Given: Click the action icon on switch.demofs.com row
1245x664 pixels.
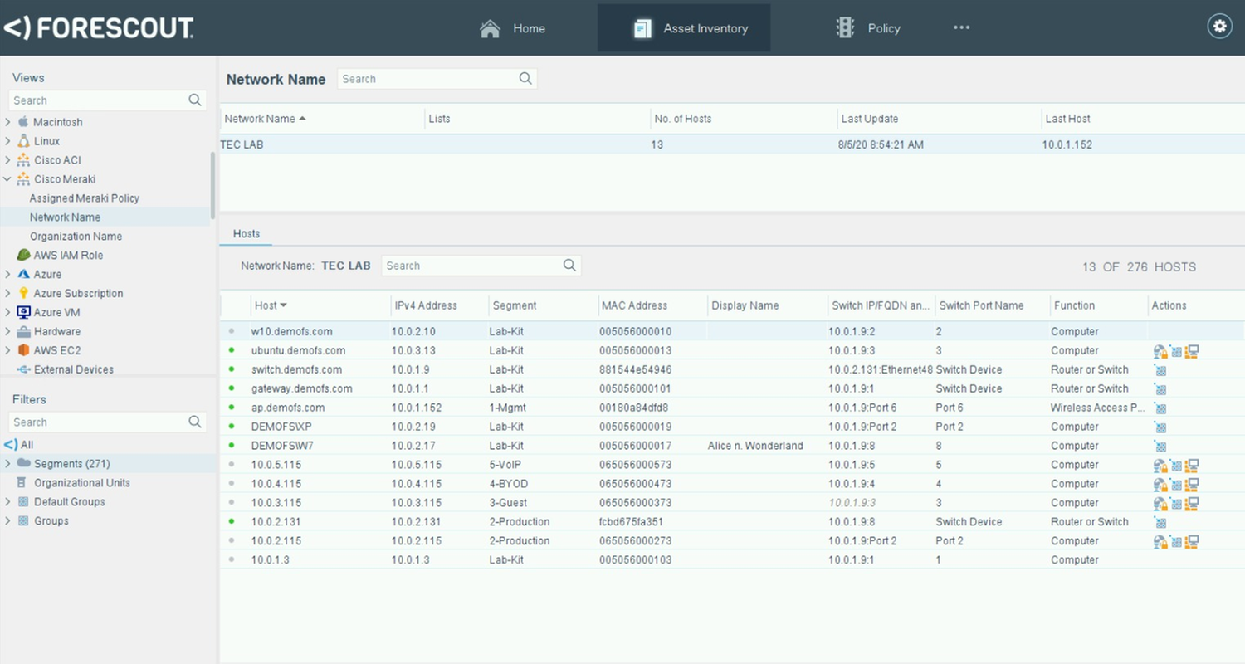Looking at the screenshot, I should (1160, 369).
